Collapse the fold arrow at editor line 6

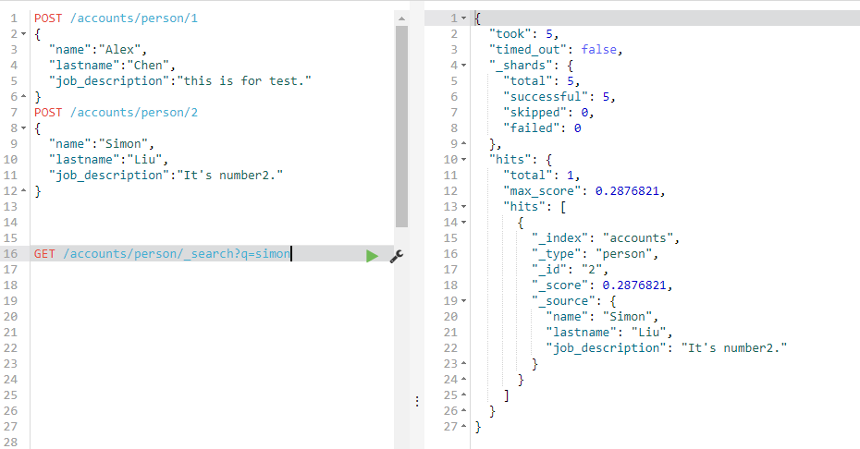24,96
